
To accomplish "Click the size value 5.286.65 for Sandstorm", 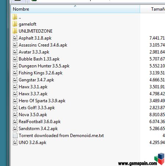I will pyautogui.click(x=157, y=129).
